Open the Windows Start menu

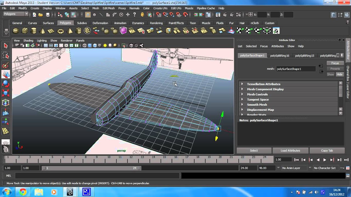6,192
